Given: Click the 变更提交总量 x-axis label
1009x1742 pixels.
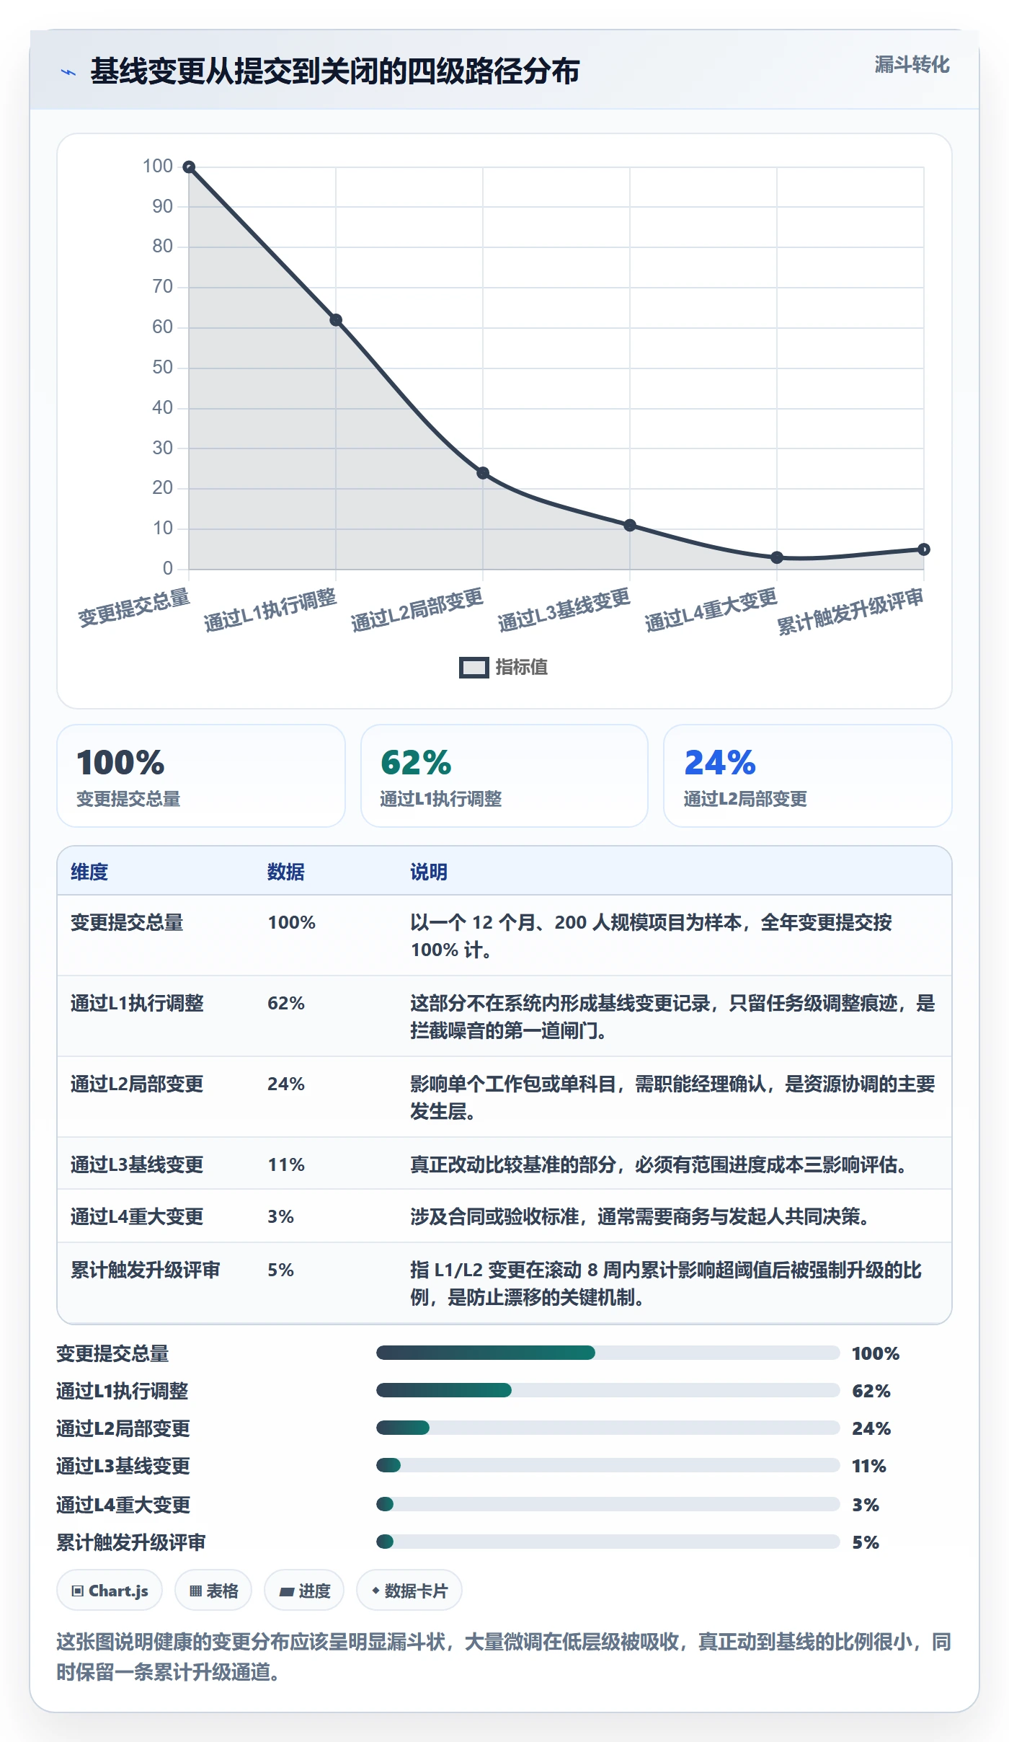Looking at the screenshot, I should (x=134, y=607).
